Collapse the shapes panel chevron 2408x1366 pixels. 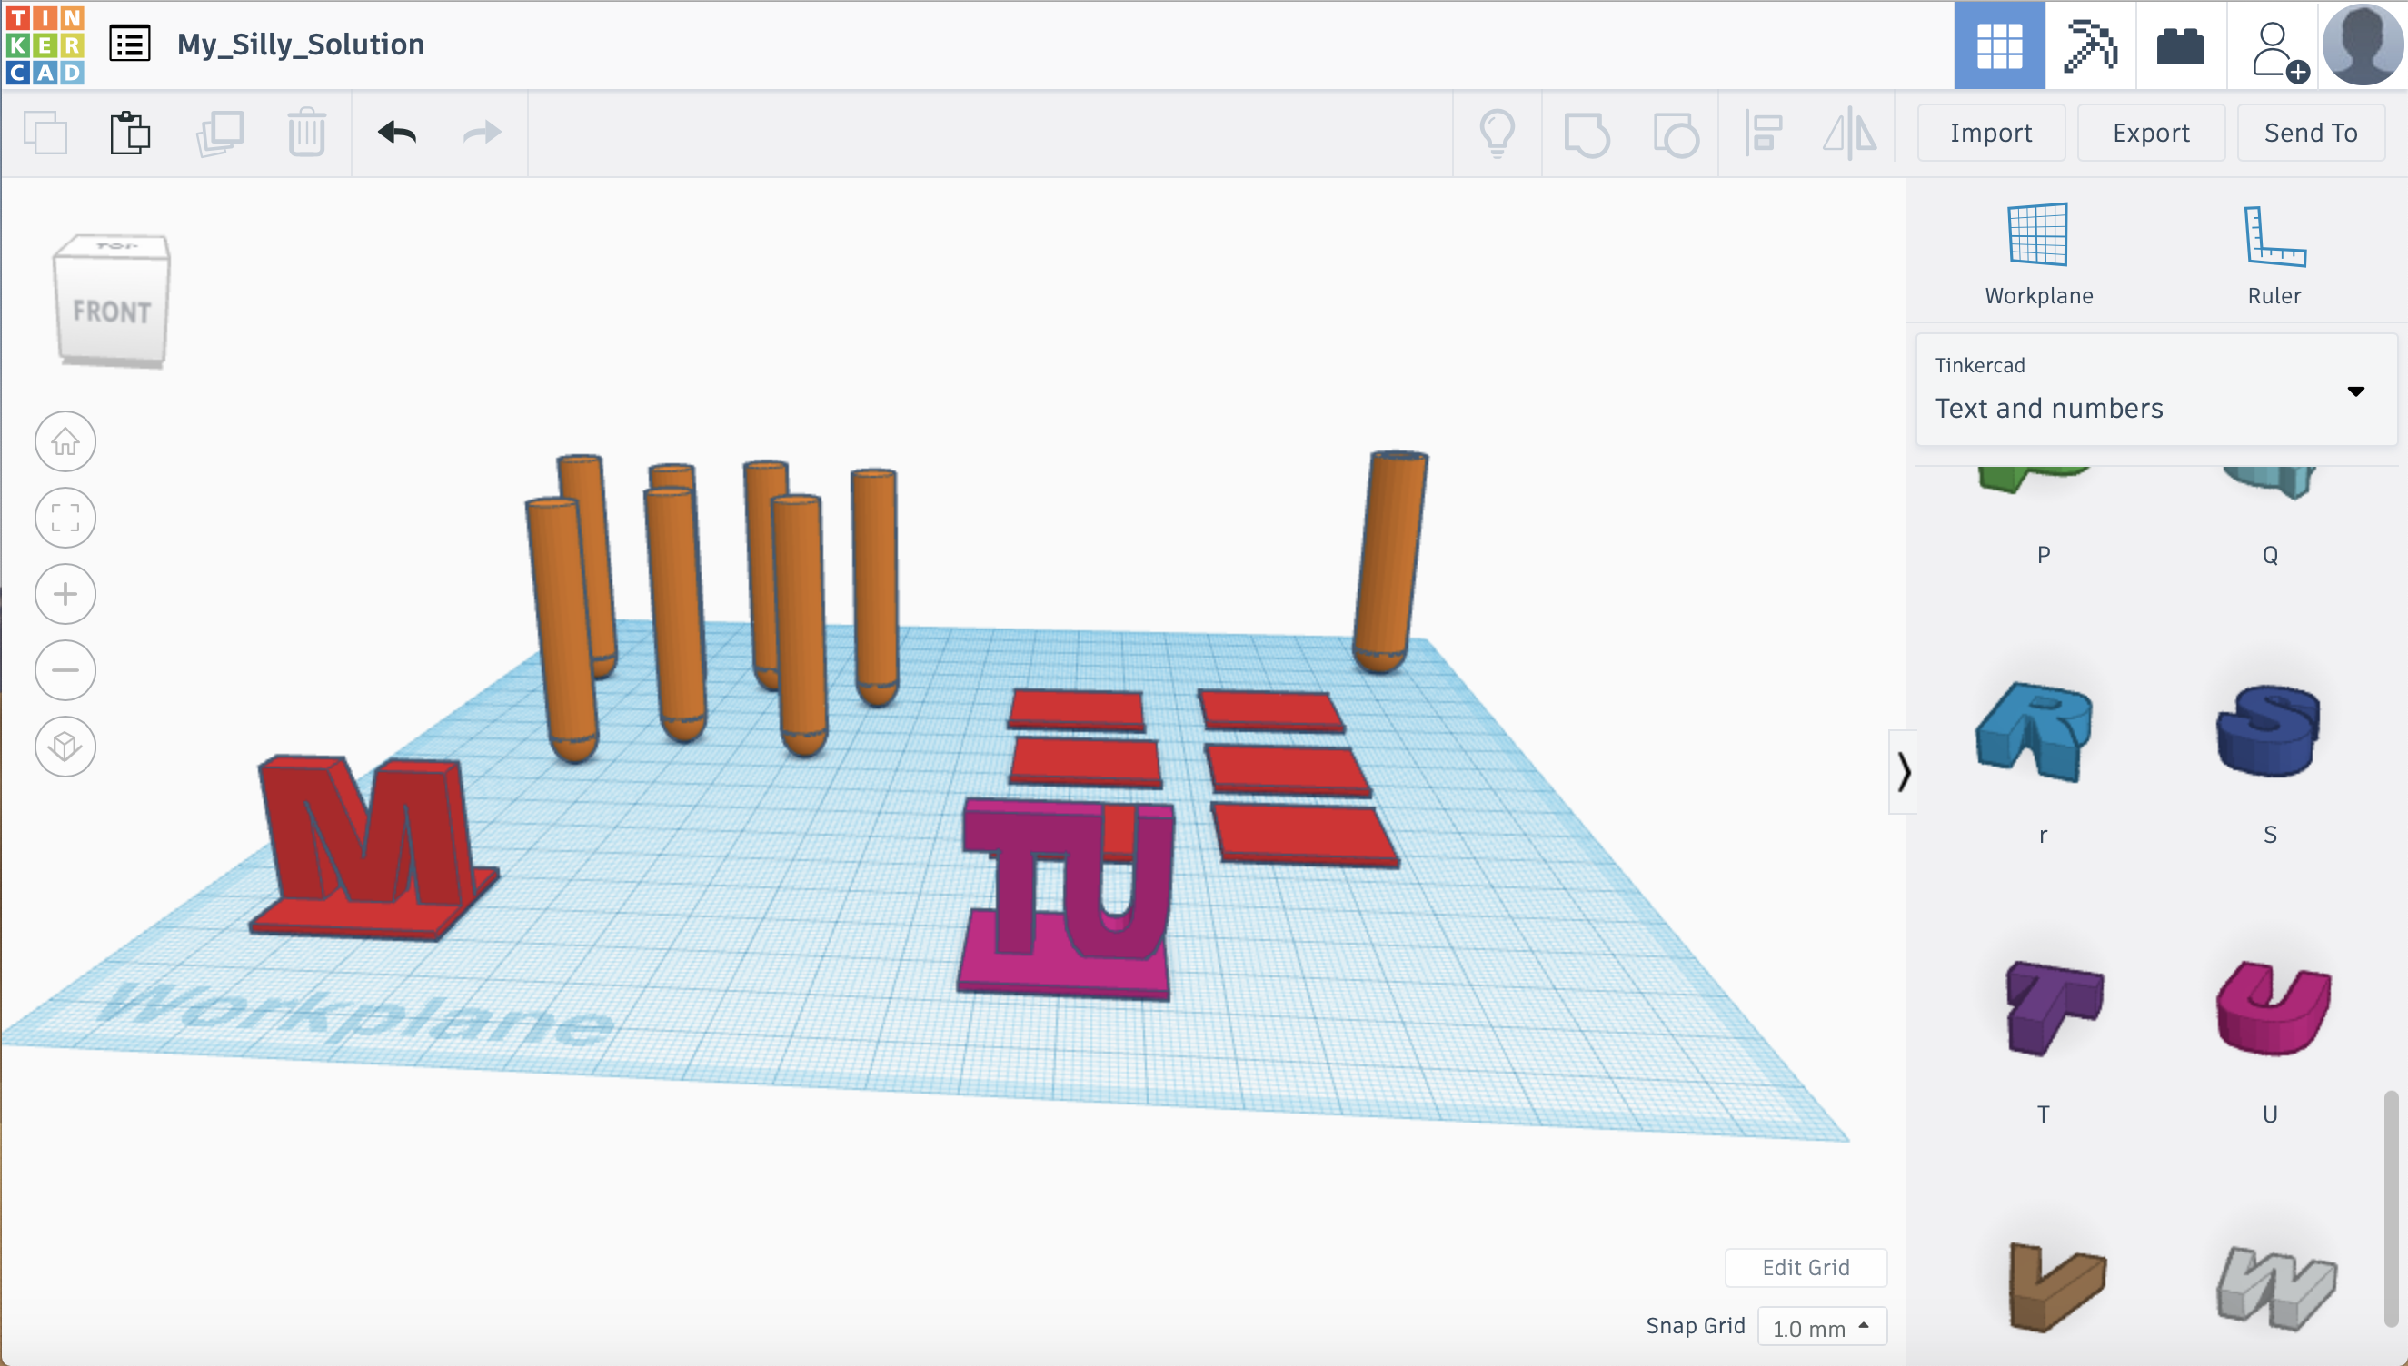click(x=1903, y=772)
